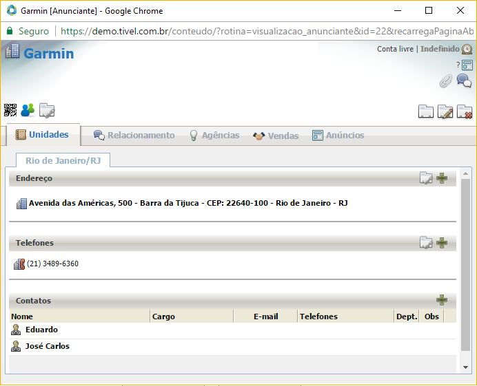This screenshot has height=386, width=477.
Task: Click the folder delete icon with red X
Action: coord(465,111)
